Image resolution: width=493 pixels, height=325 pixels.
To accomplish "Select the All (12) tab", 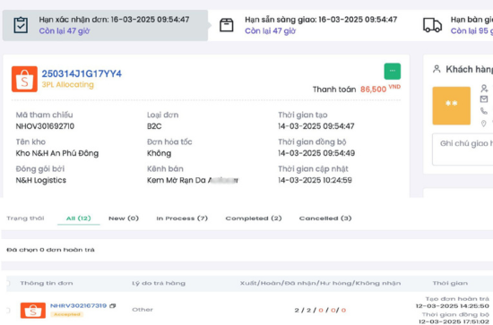I will 78,218.
